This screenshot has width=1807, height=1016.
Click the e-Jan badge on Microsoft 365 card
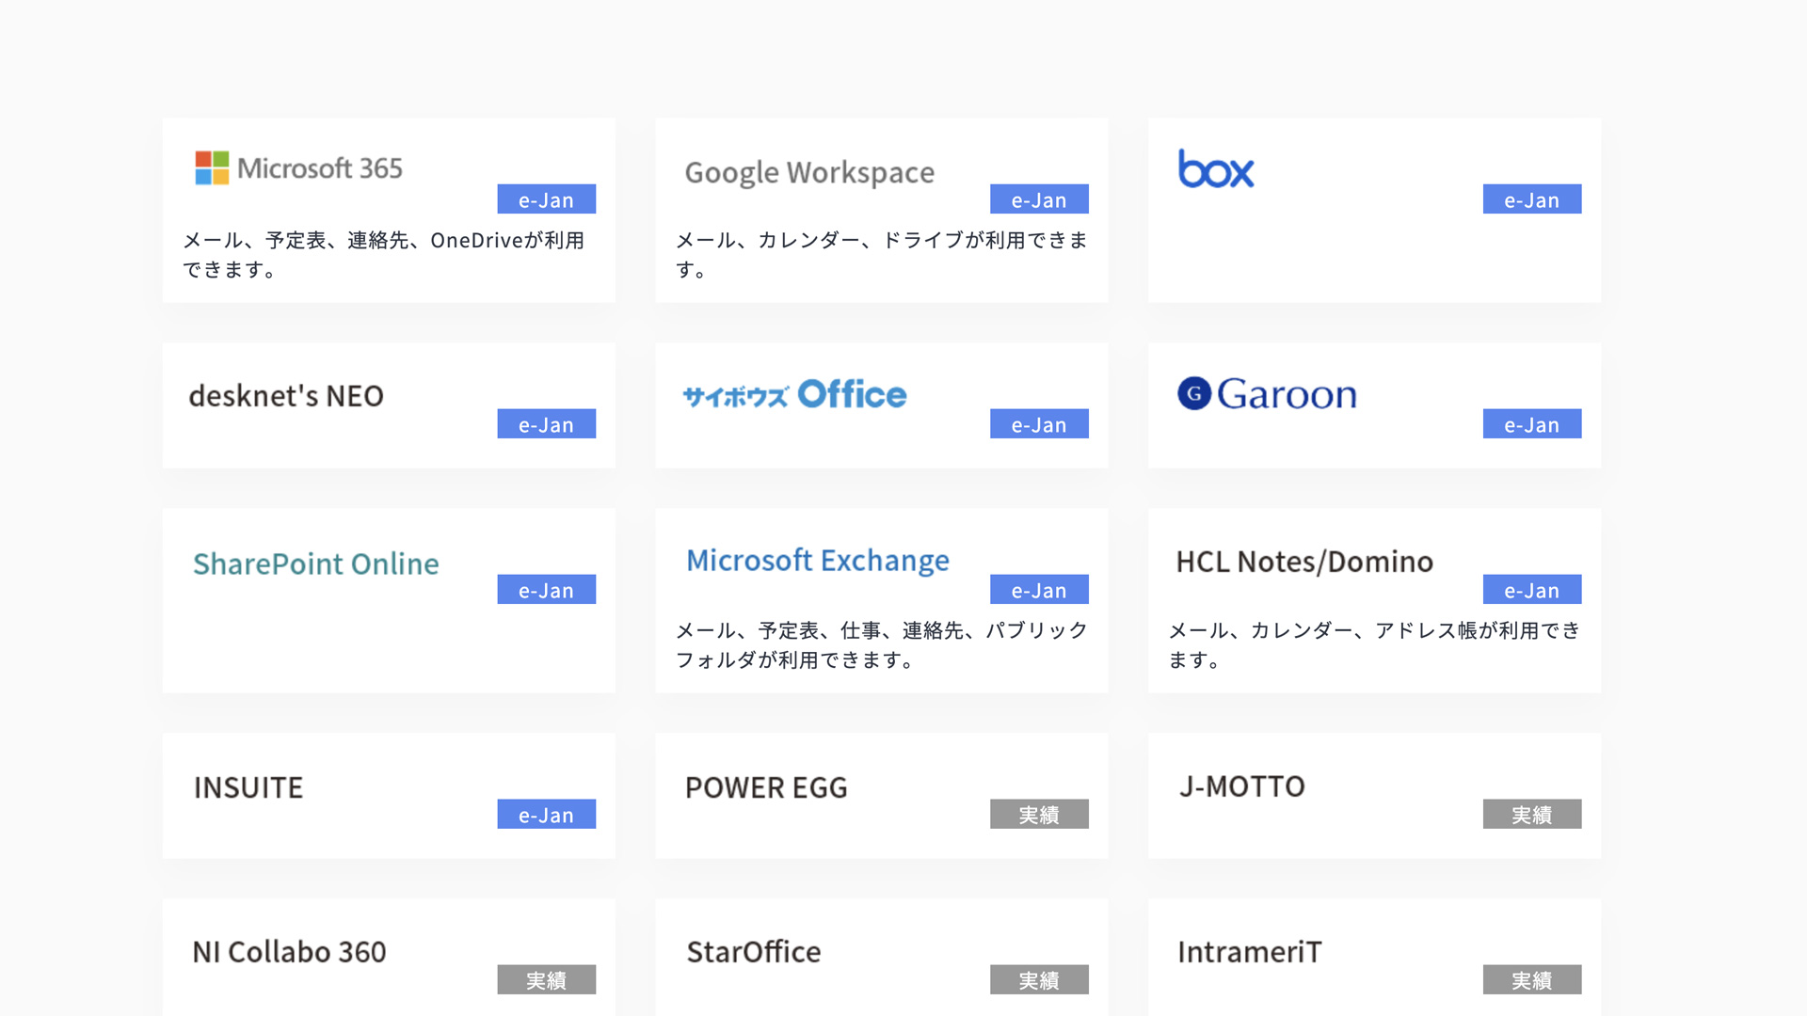coord(547,199)
